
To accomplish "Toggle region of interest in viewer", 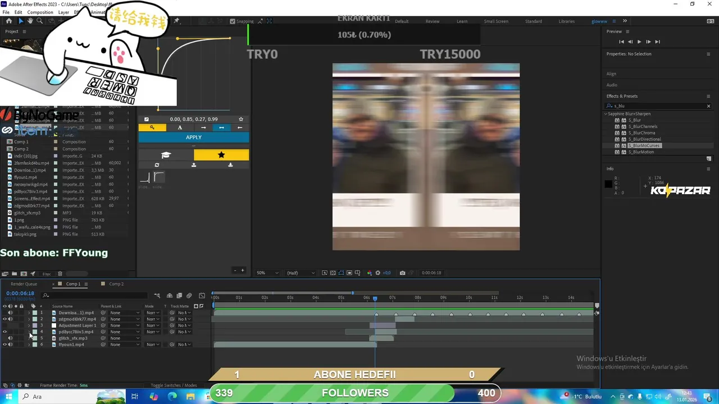I will (349, 273).
